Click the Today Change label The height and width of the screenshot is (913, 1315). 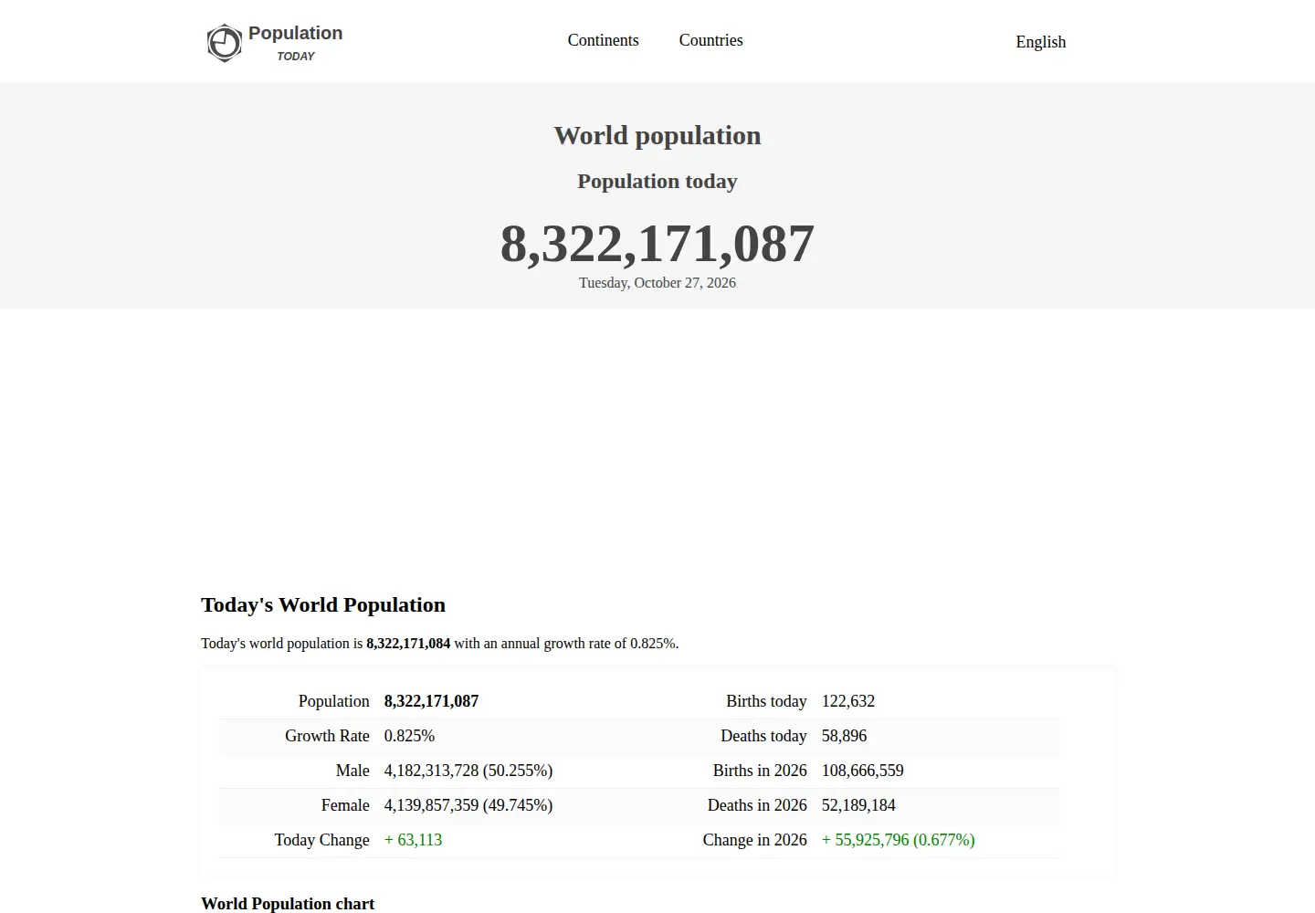[x=322, y=840]
